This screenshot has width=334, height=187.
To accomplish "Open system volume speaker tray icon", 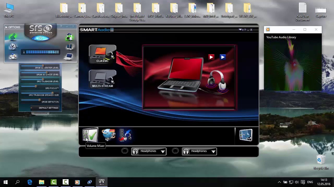I will (x=297, y=182).
